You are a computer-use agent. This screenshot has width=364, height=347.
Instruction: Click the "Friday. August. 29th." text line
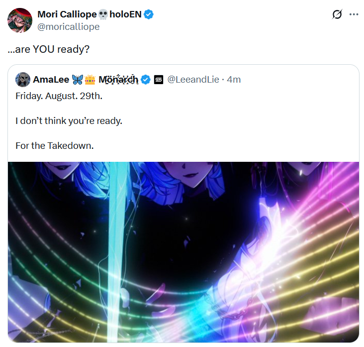click(x=59, y=96)
